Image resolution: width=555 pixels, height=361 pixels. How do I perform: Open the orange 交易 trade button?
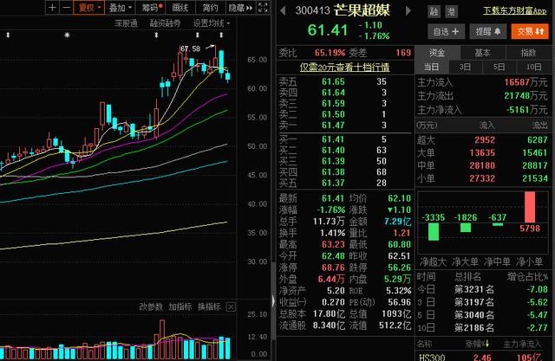point(530,32)
